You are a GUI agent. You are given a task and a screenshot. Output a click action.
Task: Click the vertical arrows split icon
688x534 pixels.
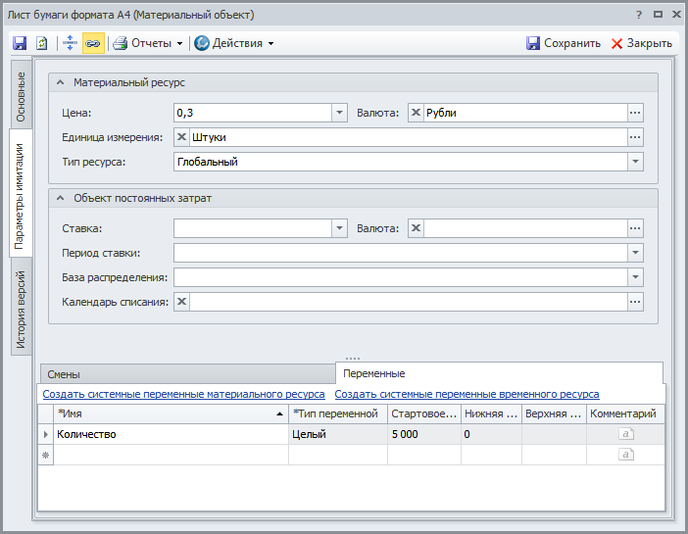point(70,43)
